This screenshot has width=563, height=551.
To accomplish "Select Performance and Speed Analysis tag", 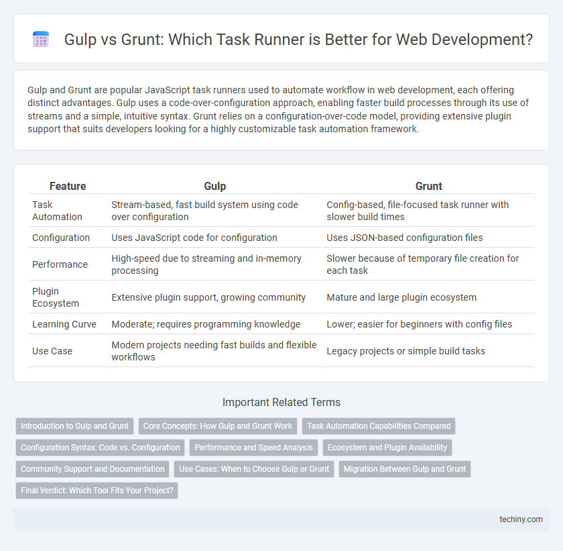I will [253, 448].
